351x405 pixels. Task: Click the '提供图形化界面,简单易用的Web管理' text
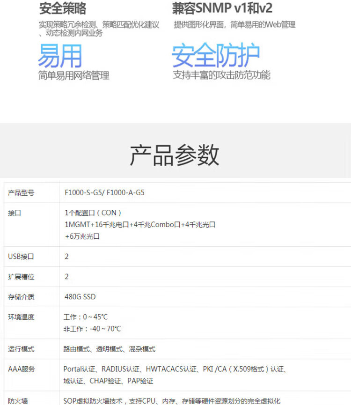pyautogui.click(x=234, y=25)
